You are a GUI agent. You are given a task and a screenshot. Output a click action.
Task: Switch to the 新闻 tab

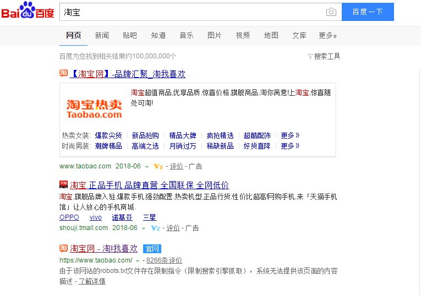[x=102, y=35]
